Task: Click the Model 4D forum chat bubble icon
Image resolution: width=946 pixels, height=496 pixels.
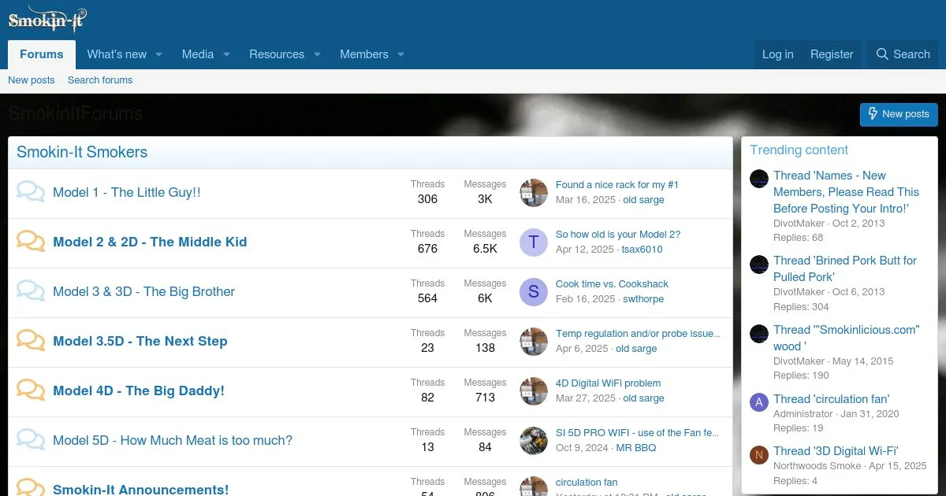Action: point(31,391)
